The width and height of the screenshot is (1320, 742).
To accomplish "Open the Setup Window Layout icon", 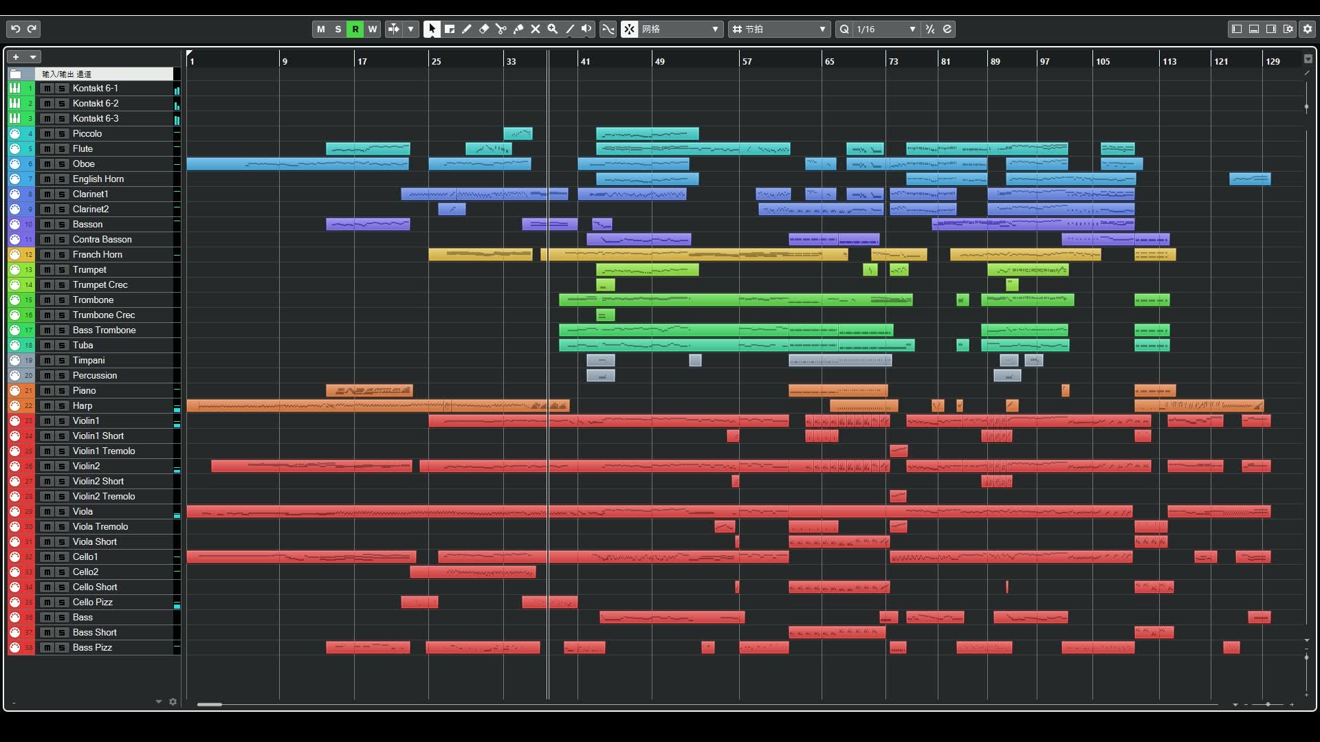I will [x=1288, y=29].
